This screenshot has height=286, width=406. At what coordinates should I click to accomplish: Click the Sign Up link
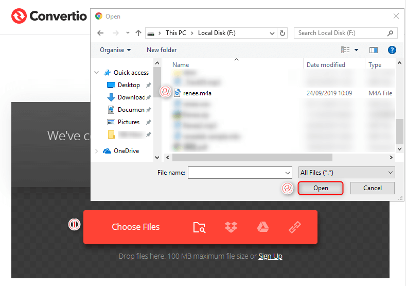coord(270,256)
